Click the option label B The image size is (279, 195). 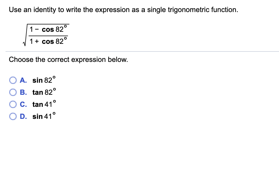pyautogui.click(x=23, y=92)
